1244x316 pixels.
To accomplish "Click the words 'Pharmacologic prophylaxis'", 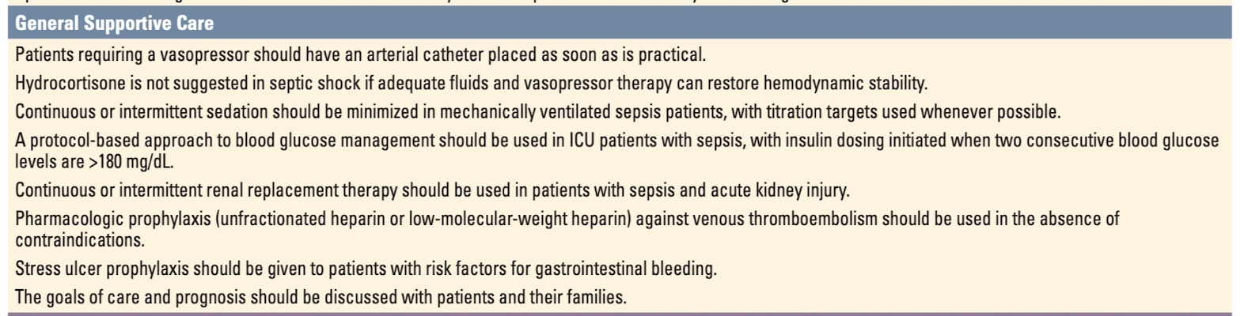I will click(112, 219).
